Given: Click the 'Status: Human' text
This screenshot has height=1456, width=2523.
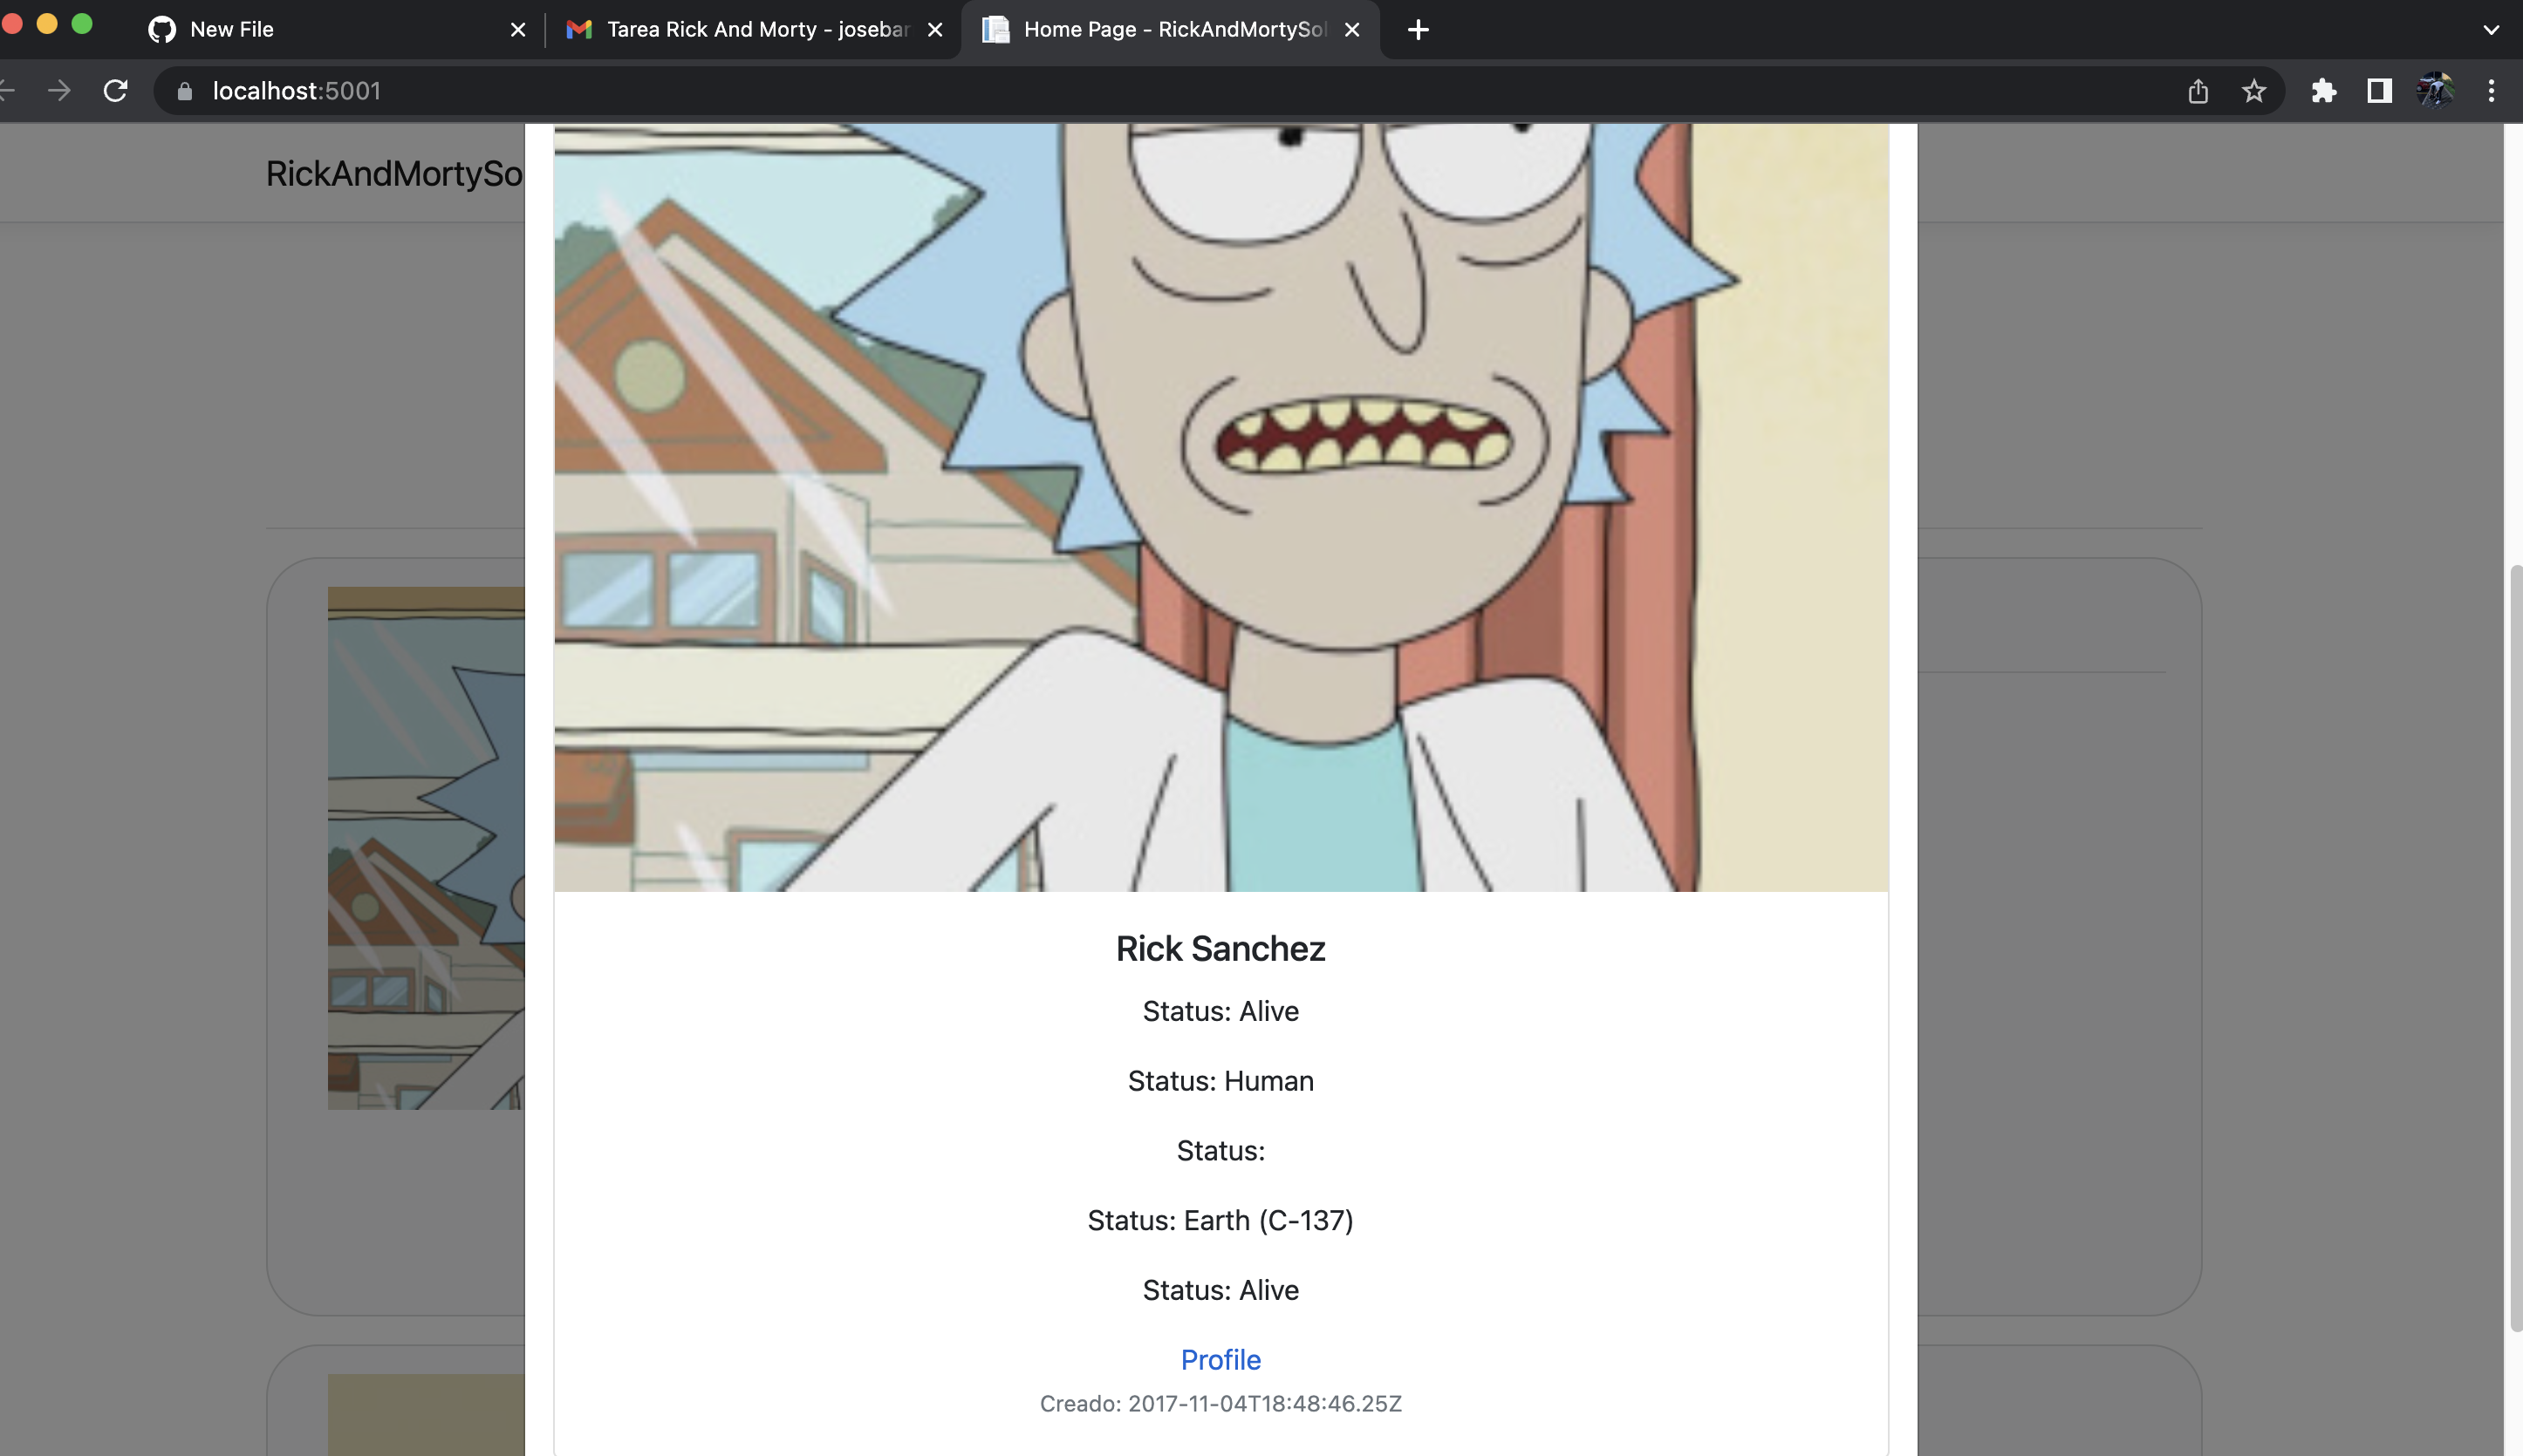Looking at the screenshot, I should (x=1220, y=1081).
